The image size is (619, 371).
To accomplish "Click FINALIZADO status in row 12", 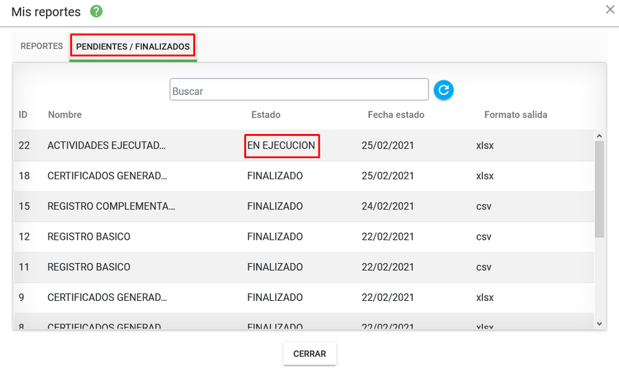I will tap(274, 236).
